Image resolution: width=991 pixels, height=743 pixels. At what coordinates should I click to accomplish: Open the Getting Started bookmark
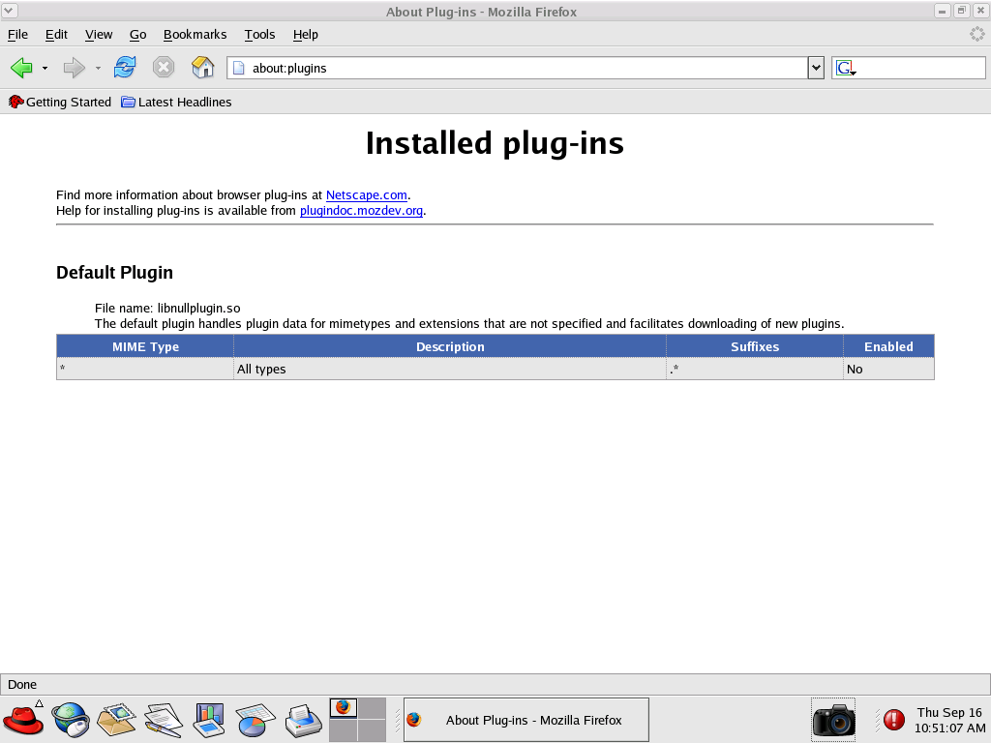coord(60,103)
